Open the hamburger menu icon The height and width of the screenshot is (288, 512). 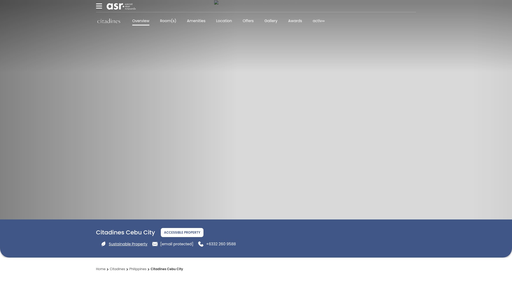(x=99, y=6)
